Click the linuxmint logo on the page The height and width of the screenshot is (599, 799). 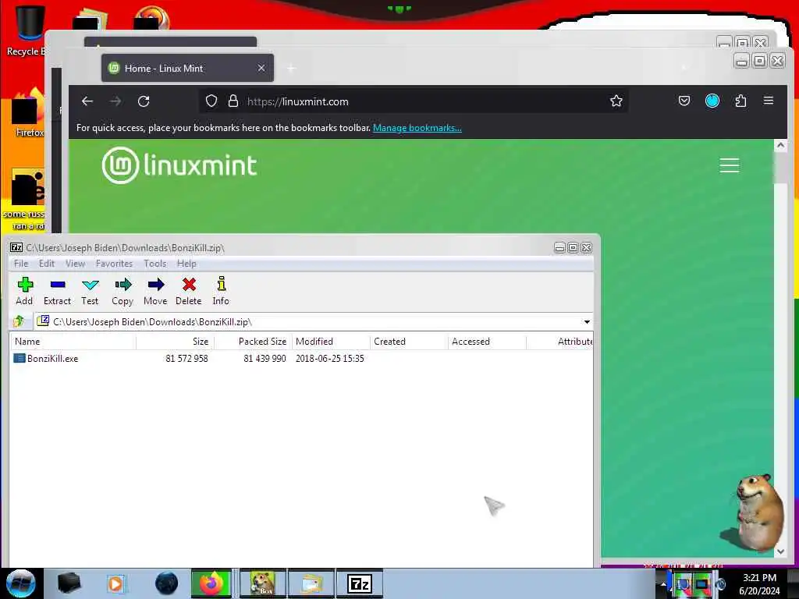coord(179,165)
